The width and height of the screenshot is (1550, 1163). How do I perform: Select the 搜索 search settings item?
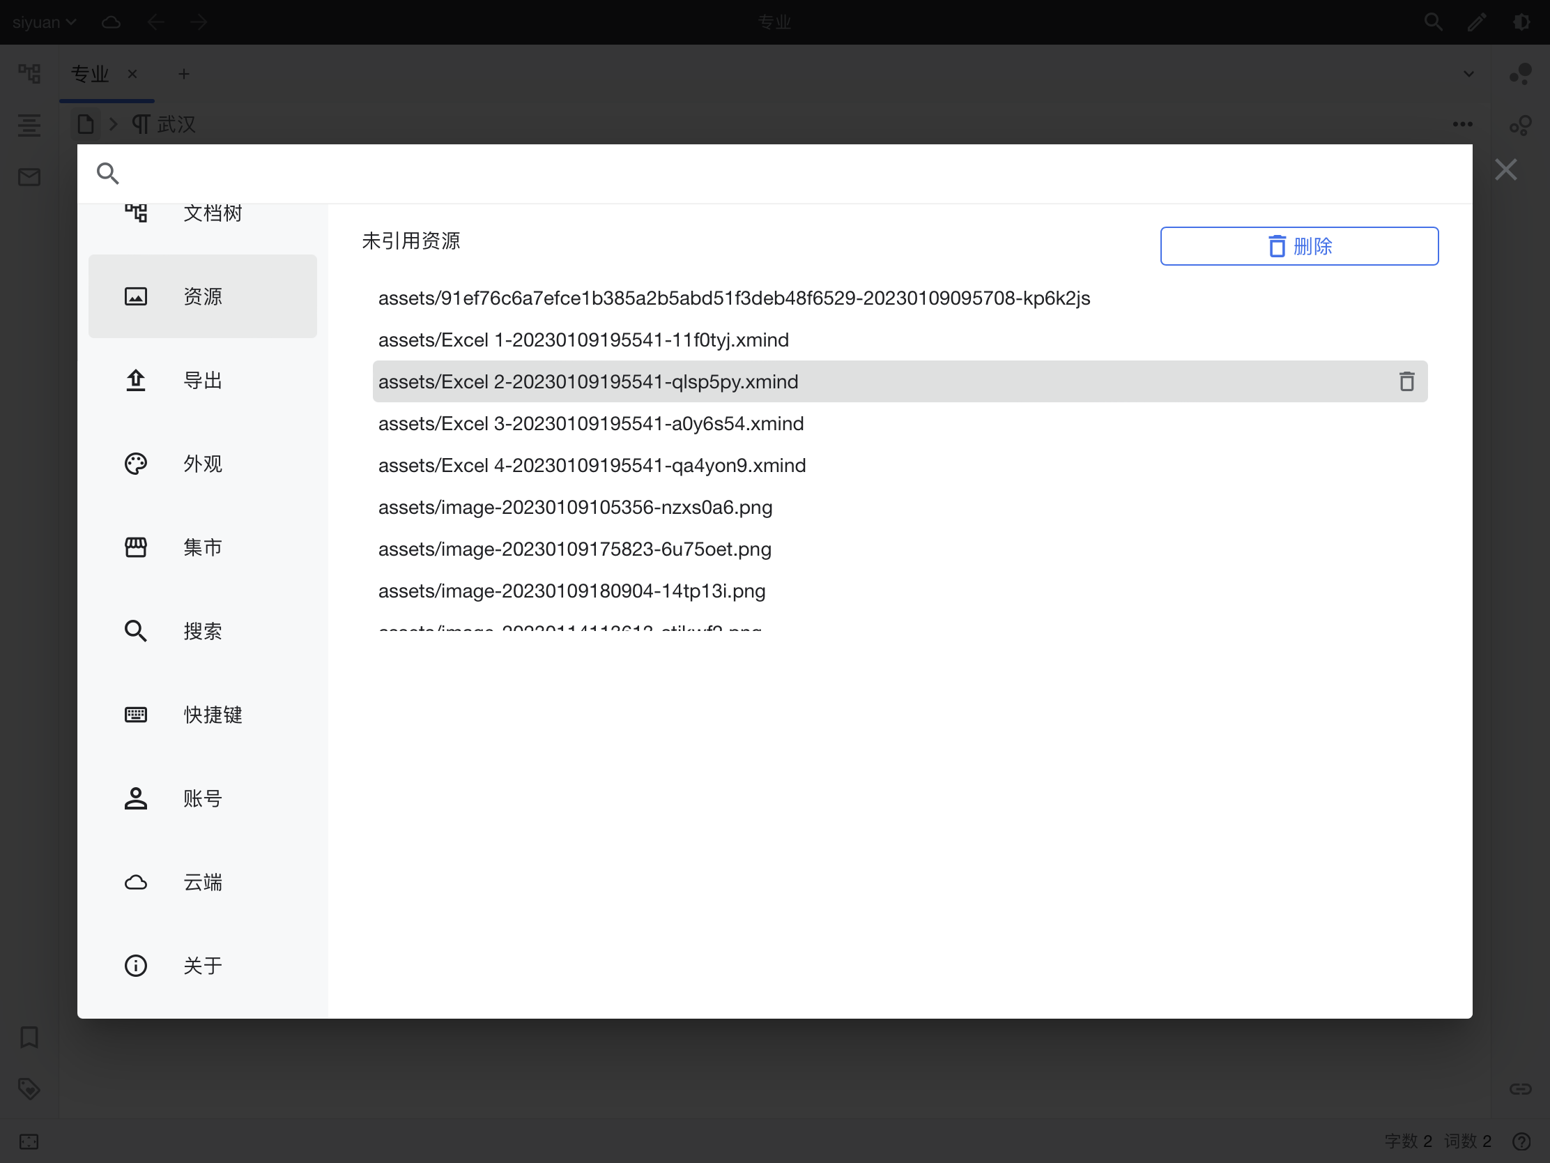(202, 631)
